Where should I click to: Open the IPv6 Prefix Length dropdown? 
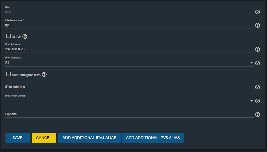[x=252, y=101]
